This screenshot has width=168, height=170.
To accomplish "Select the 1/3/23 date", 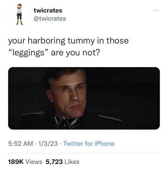I will pyautogui.click(x=48, y=143).
